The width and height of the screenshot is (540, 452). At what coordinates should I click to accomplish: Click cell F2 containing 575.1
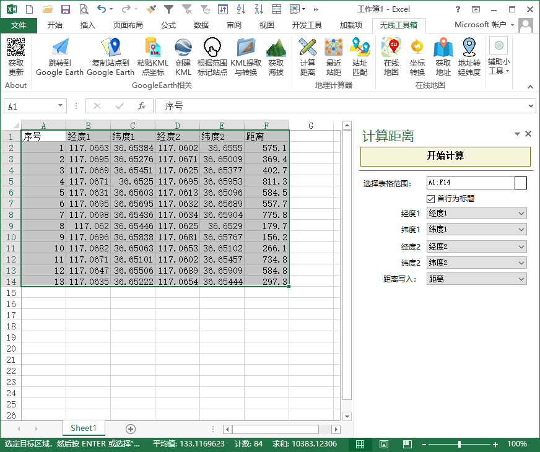[266, 148]
